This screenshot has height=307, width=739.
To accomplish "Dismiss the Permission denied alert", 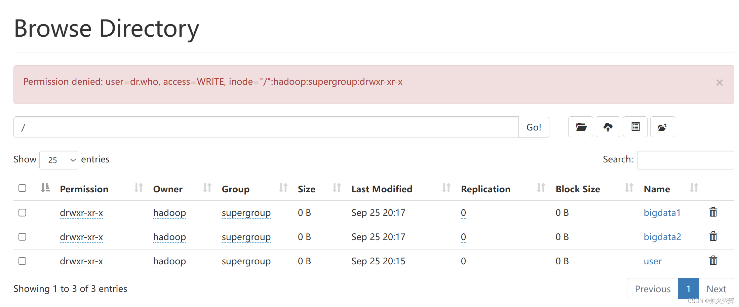I will pos(719,82).
